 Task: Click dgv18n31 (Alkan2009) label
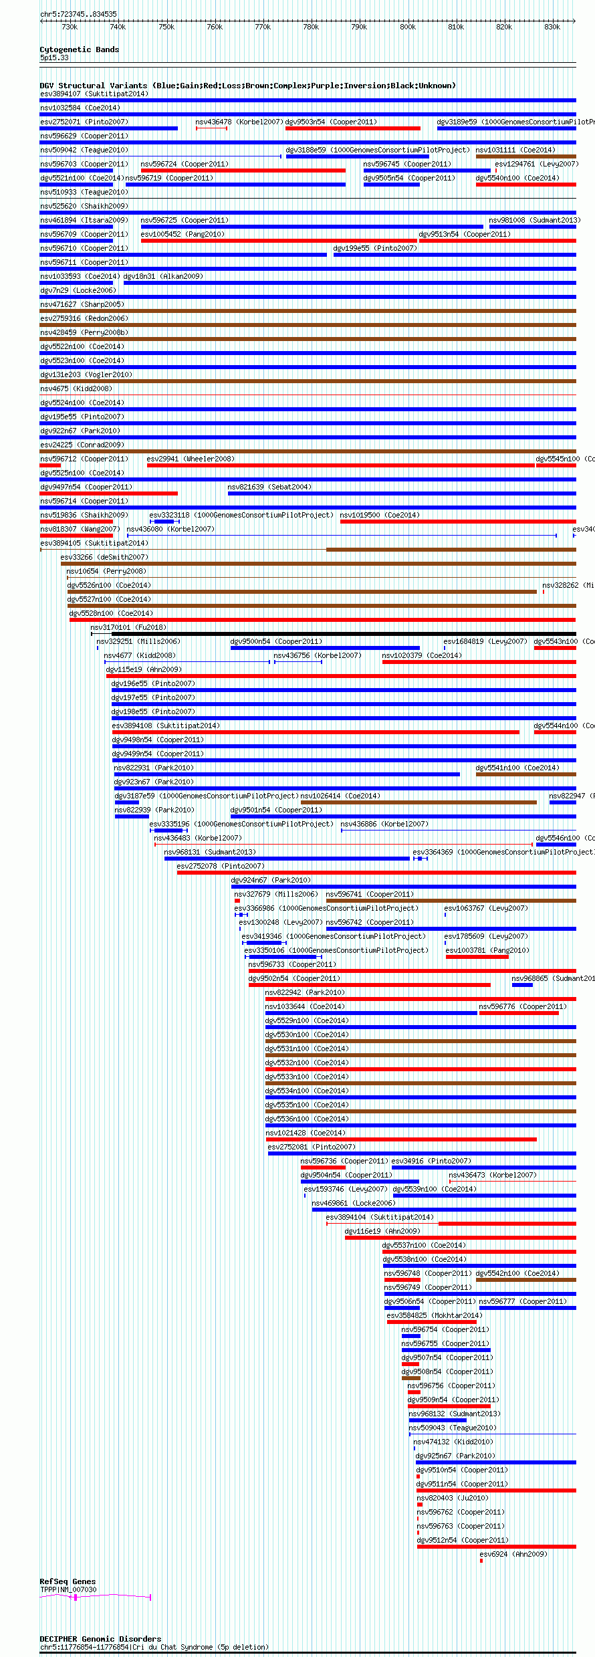coord(163,276)
